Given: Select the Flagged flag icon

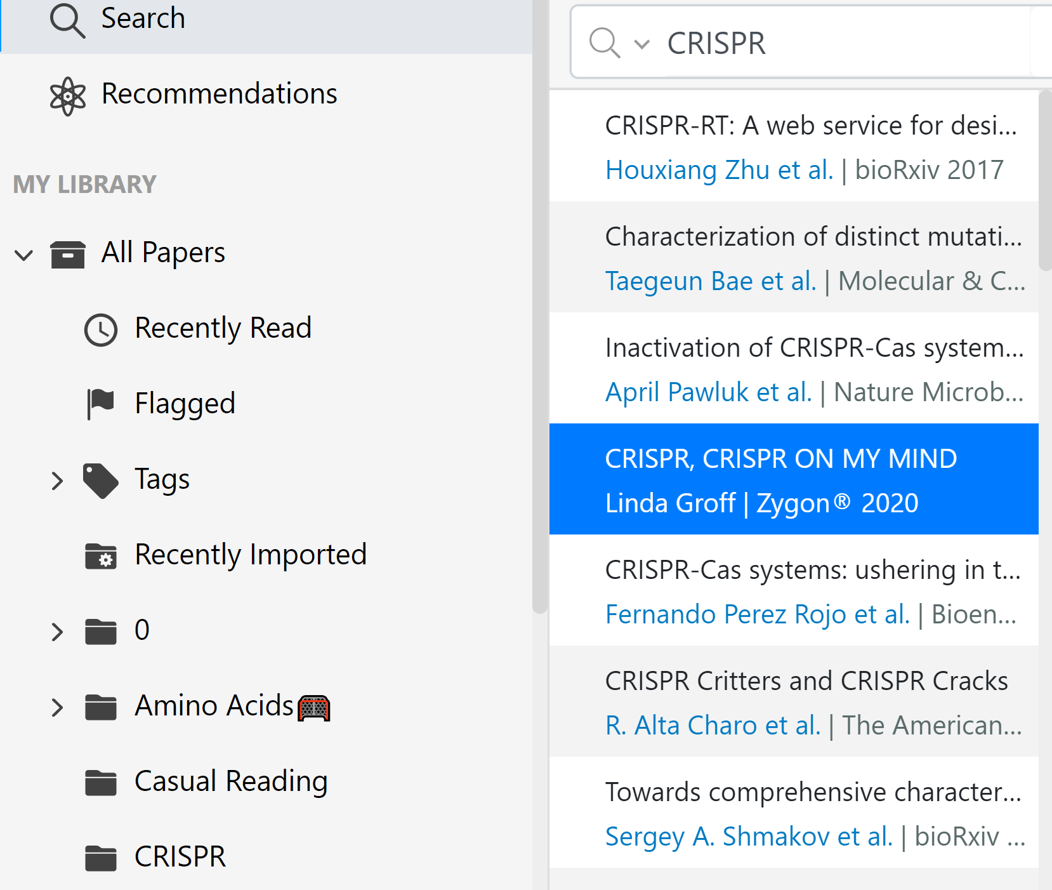Looking at the screenshot, I should pyautogui.click(x=101, y=404).
